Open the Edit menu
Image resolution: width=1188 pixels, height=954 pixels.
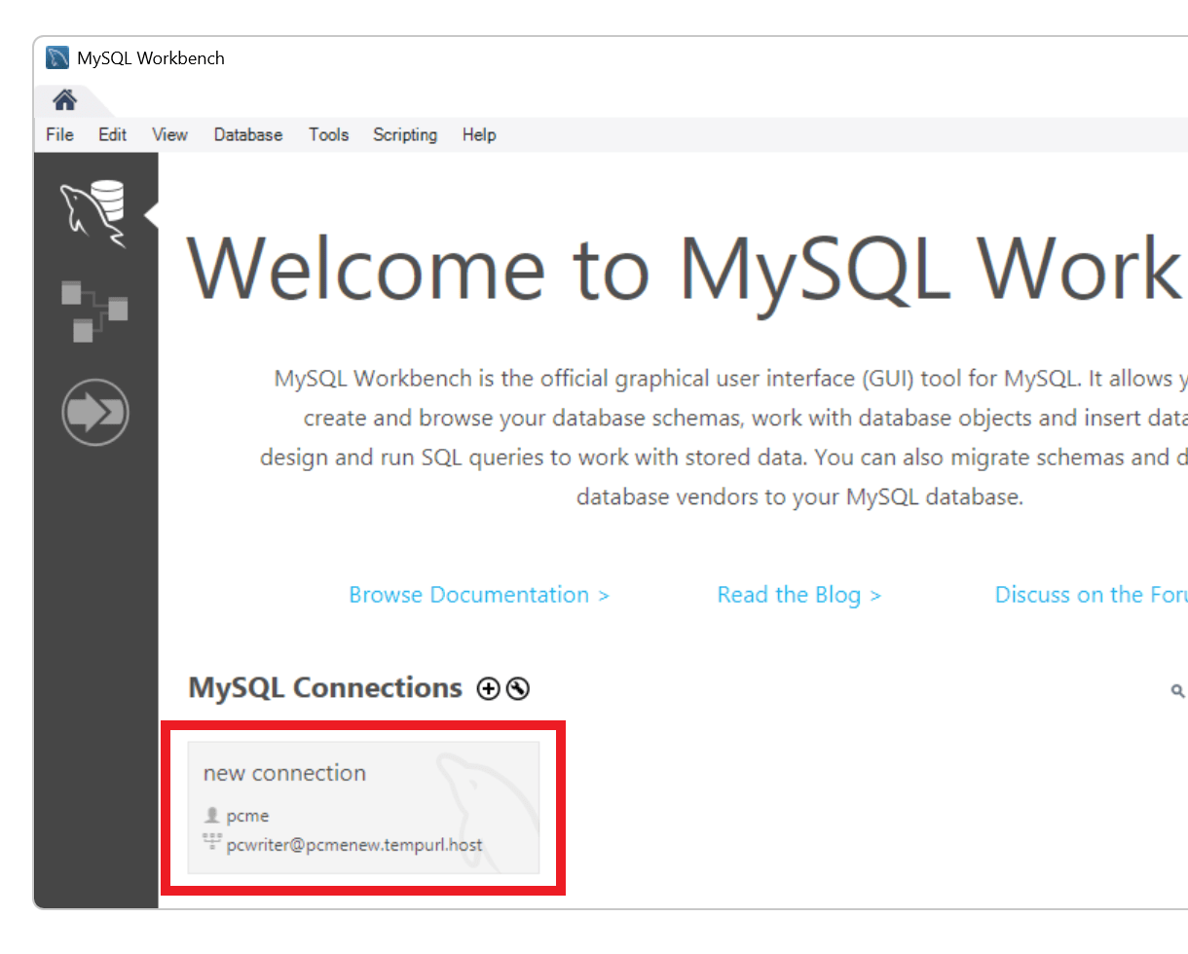(x=112, y=134)
